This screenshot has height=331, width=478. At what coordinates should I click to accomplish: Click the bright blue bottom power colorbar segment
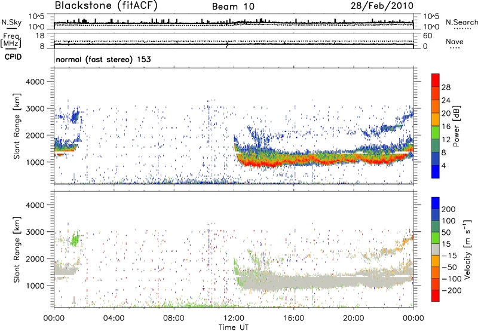click(436, 171)
